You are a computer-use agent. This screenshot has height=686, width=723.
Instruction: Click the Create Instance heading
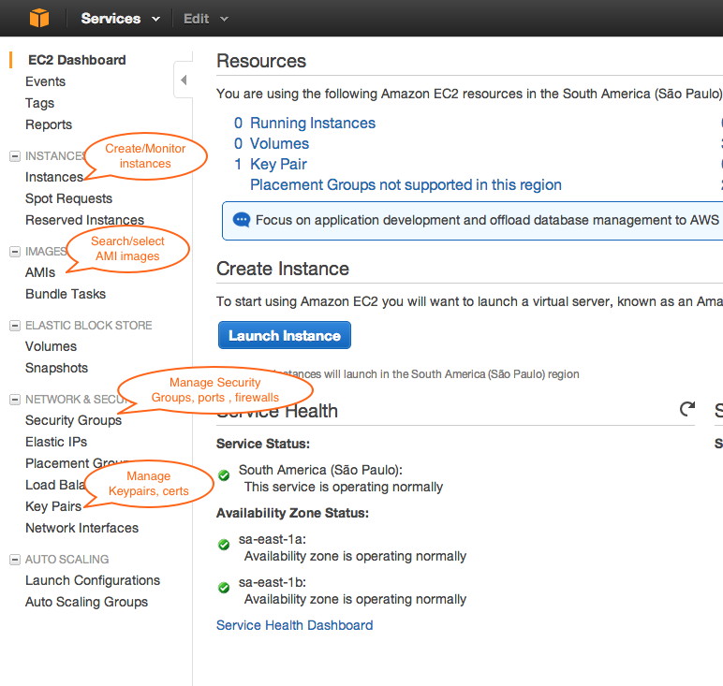283,269
